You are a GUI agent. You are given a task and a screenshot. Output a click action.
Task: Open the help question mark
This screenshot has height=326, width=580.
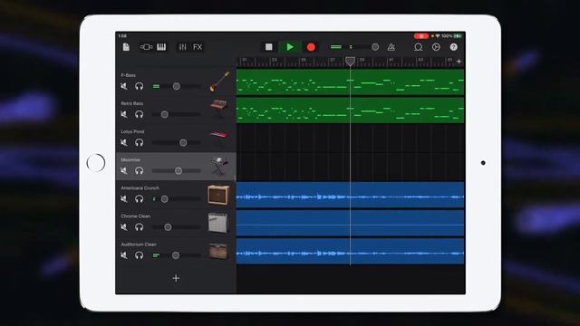[453, 47]
